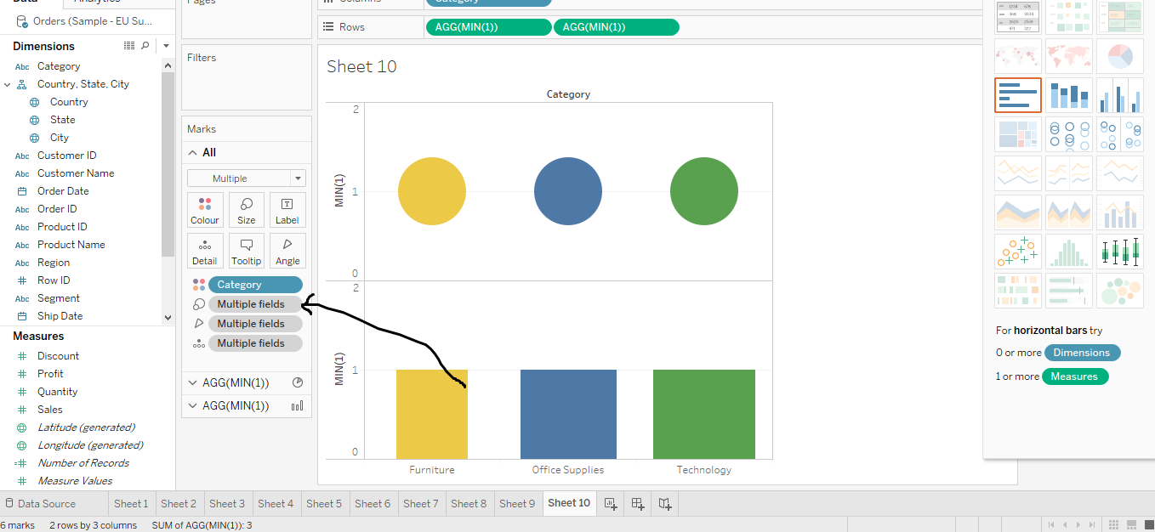Click the second AGG(MIN(1)) pill on Rows
This screenshot has width=1155, height=532.
[x=616, y=27]
